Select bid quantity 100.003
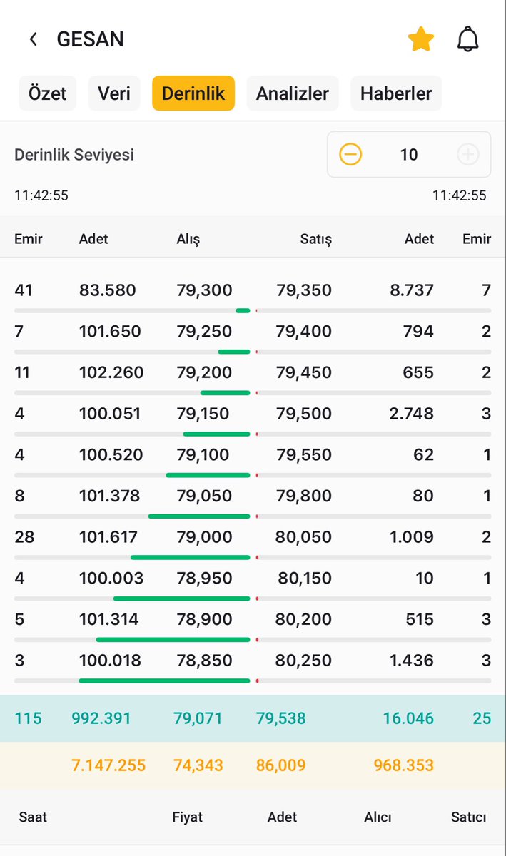 pyautogui.click(x=111, y=578)
